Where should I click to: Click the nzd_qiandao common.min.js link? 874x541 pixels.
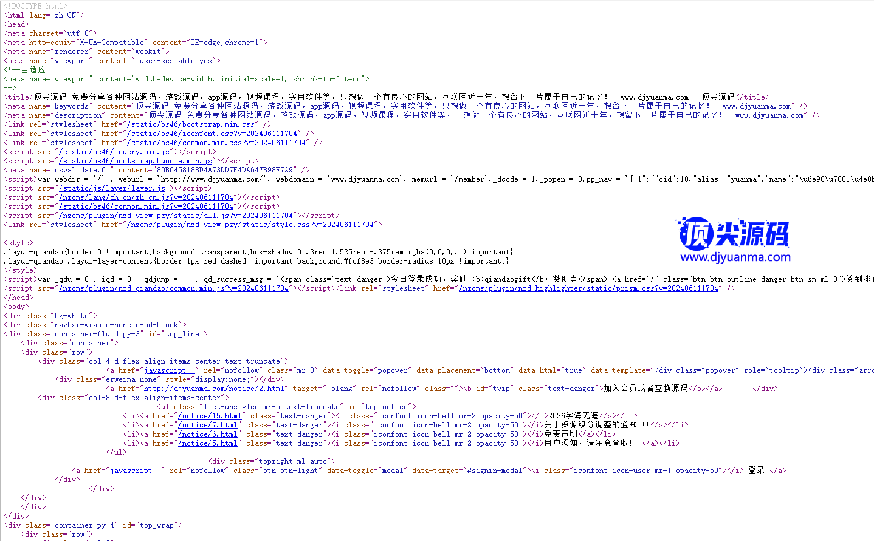(174, 288)
